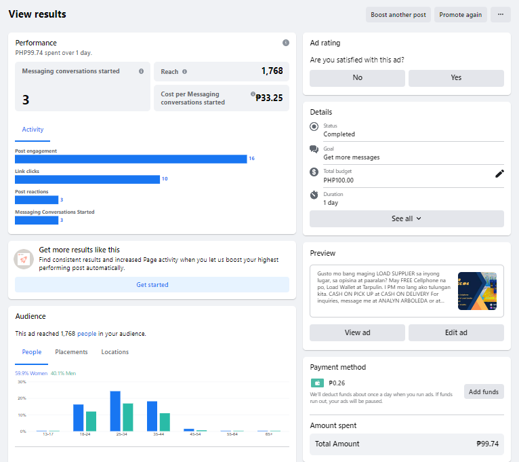Click the Performance info icon
The height and width of the screenshot is (462, 519).
click(x=285, y=43)
